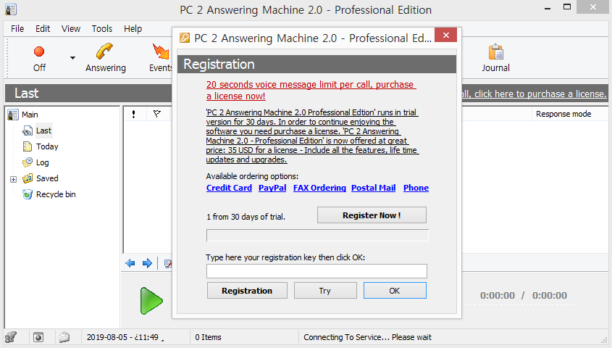Screen dimensions: 612x348
Task: Maximize the main application window
Action: pyautogui.click(x=567, y=7)
